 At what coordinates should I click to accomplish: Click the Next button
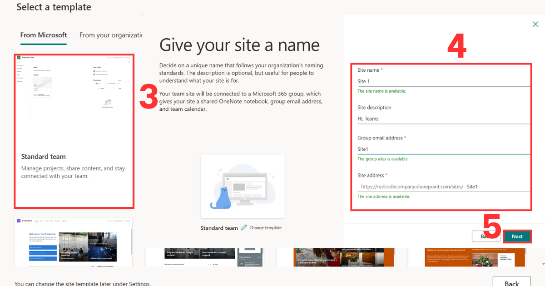517,236
